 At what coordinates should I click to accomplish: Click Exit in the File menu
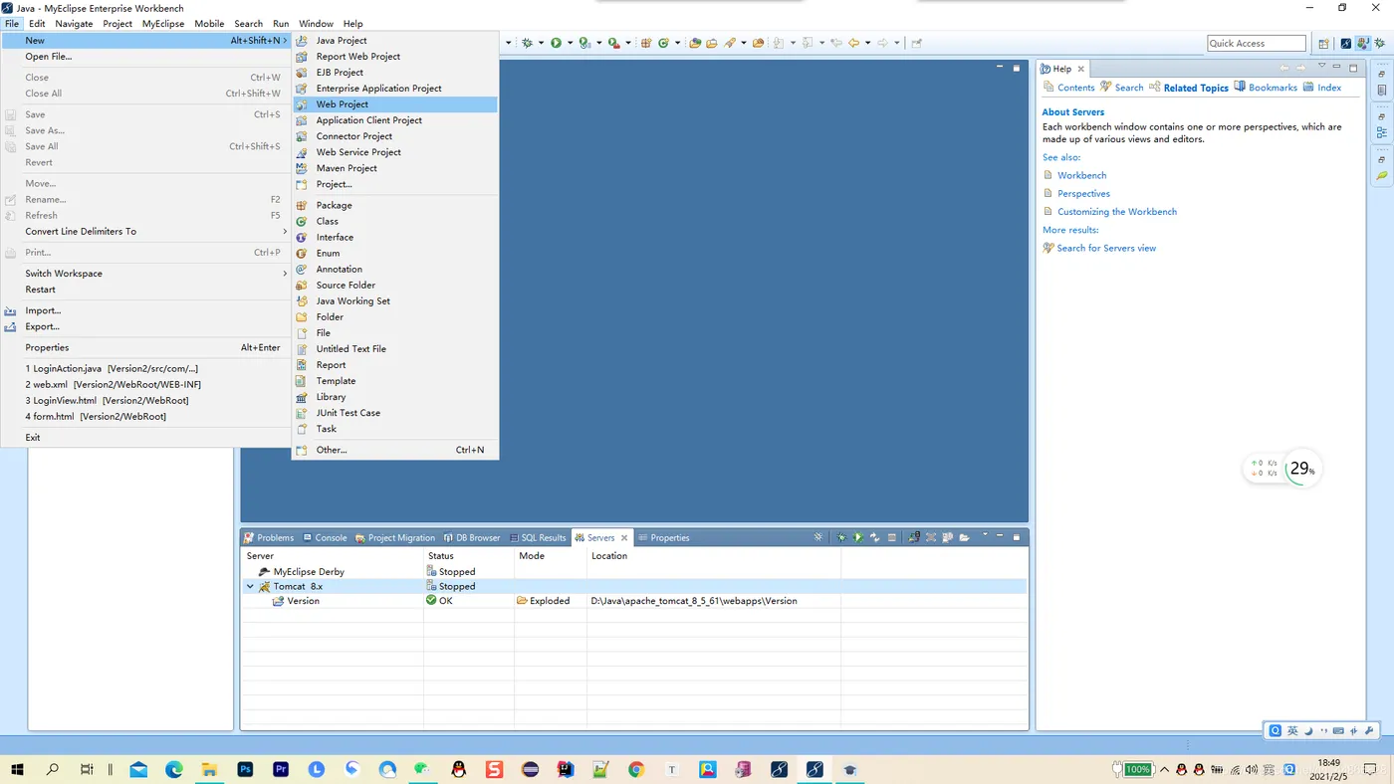point(146,438)
